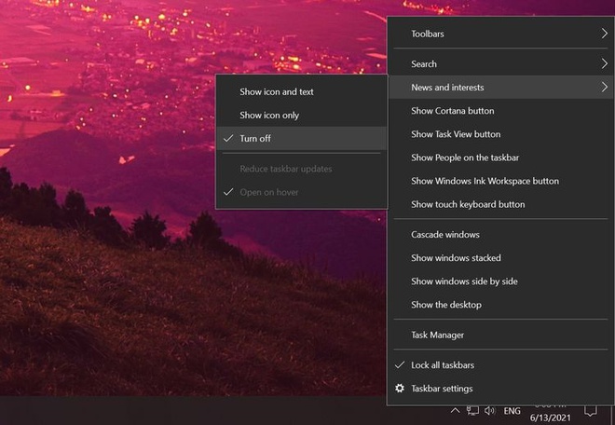Expand the Toolbars submenu arrow
Image resolution: width=615 pixels, height=425 pixels.
pos(604,34)
